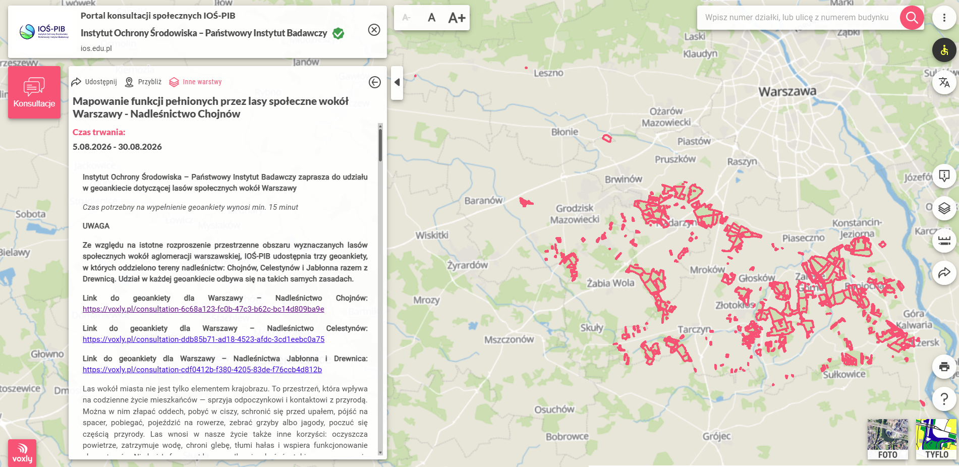Click the date range 5.08.2026 - 30.08.2026
959x467 pixels.
[117, 147]
